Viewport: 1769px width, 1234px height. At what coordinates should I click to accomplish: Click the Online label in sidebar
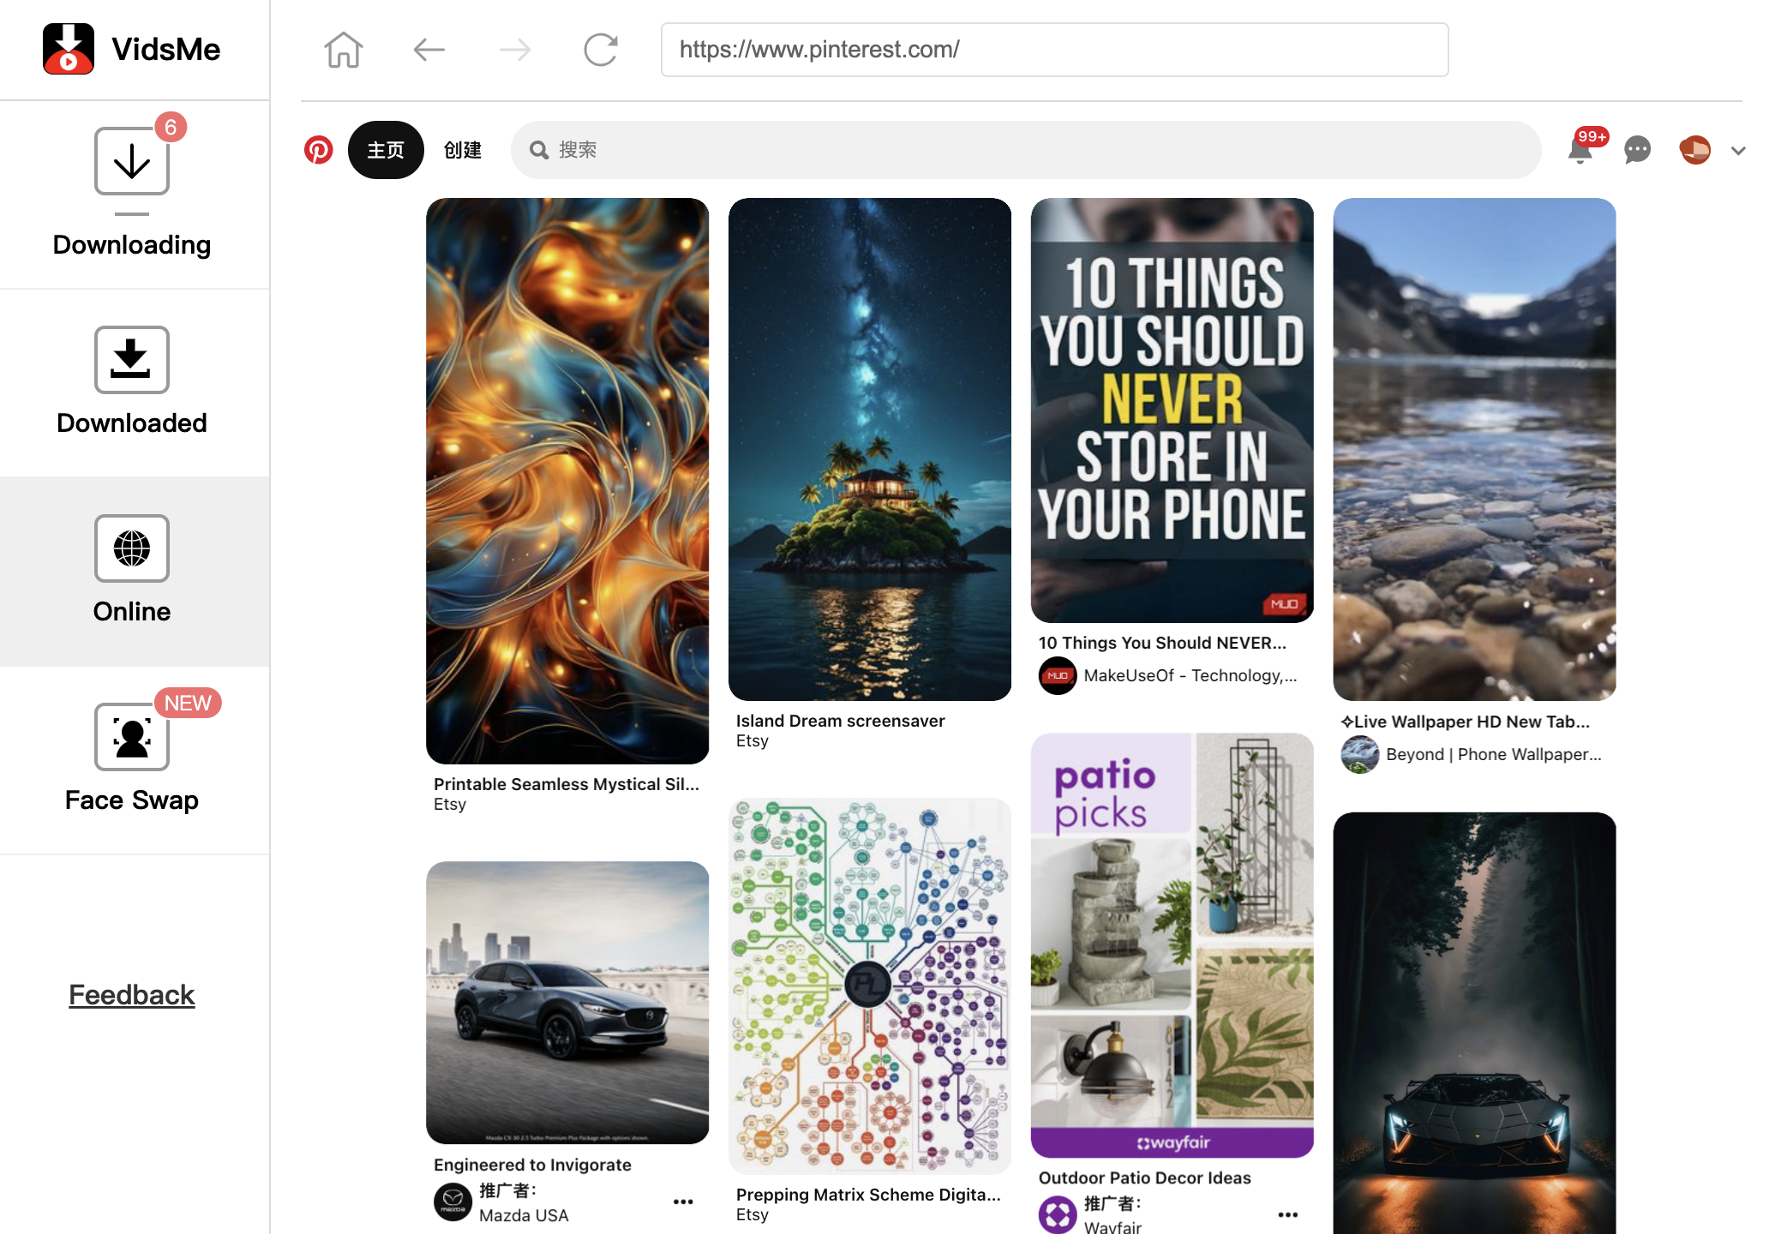click(131, 612)
